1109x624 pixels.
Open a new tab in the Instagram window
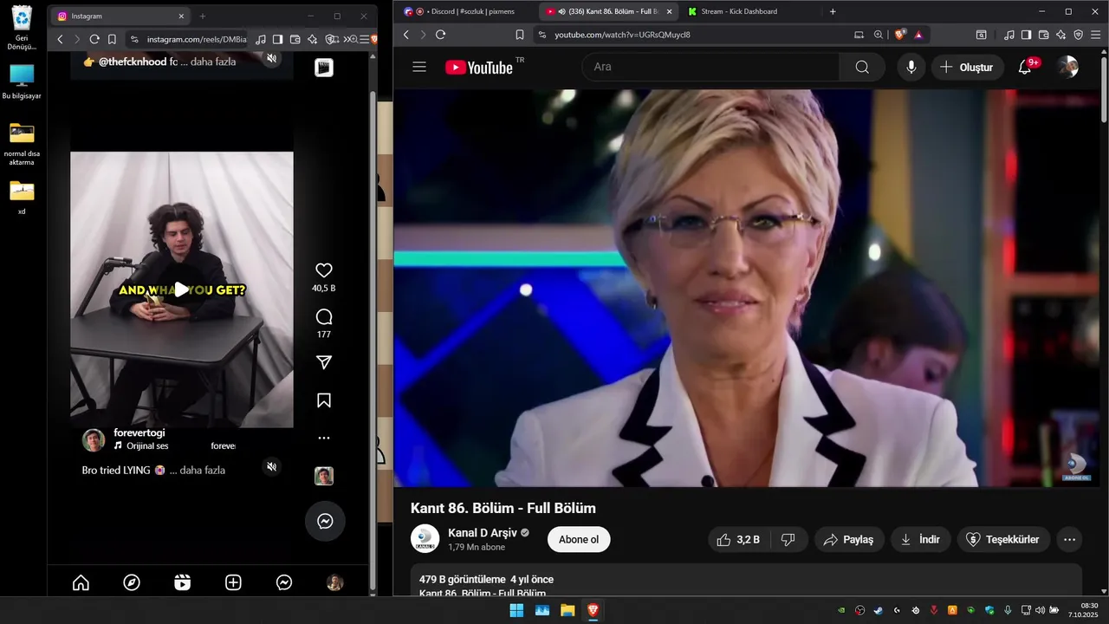203,16
